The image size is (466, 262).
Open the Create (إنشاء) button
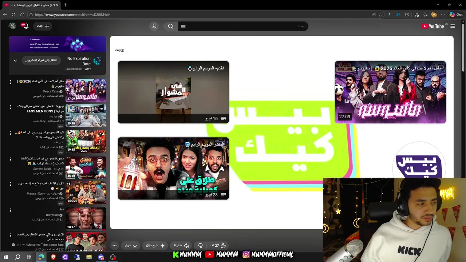pyautogui.click(x=43, y=26)
